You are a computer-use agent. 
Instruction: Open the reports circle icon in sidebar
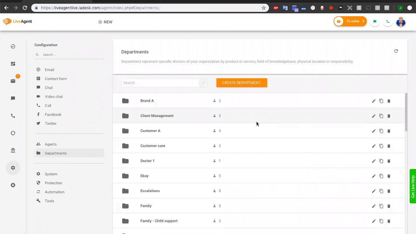13,133
